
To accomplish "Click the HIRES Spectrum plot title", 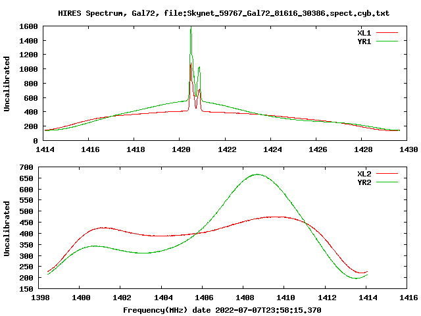I will [224, 13].
